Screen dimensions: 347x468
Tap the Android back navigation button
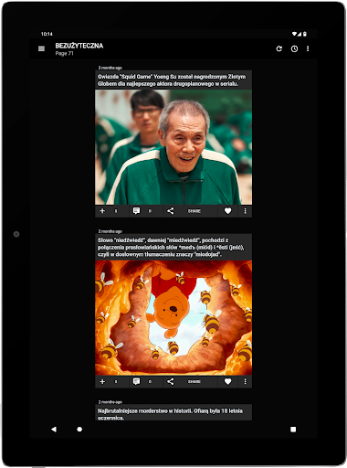click(54, 430)
